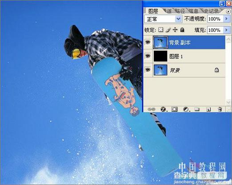The width and height of the screenshot is (232, 185).
Task: Hide the 图层 1 layer
Action: 148,56
